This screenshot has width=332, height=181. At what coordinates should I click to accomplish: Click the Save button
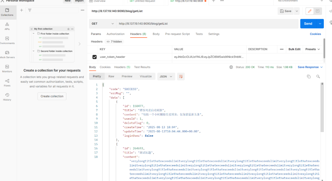click(x=286, y=11)
